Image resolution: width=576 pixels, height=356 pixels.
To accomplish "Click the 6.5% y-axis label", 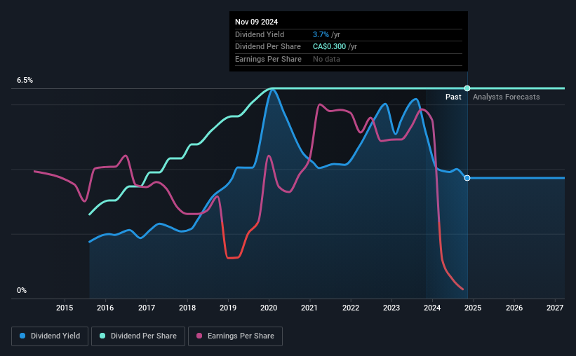I will pos(25,81).
